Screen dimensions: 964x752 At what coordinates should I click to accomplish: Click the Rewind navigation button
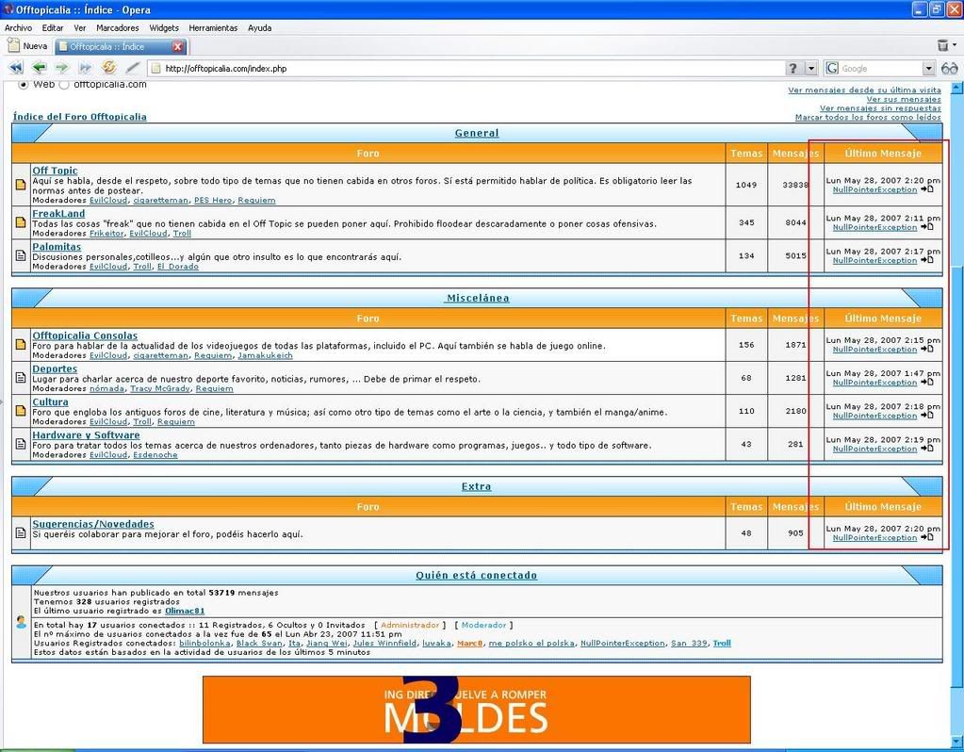tap(15, 68)
